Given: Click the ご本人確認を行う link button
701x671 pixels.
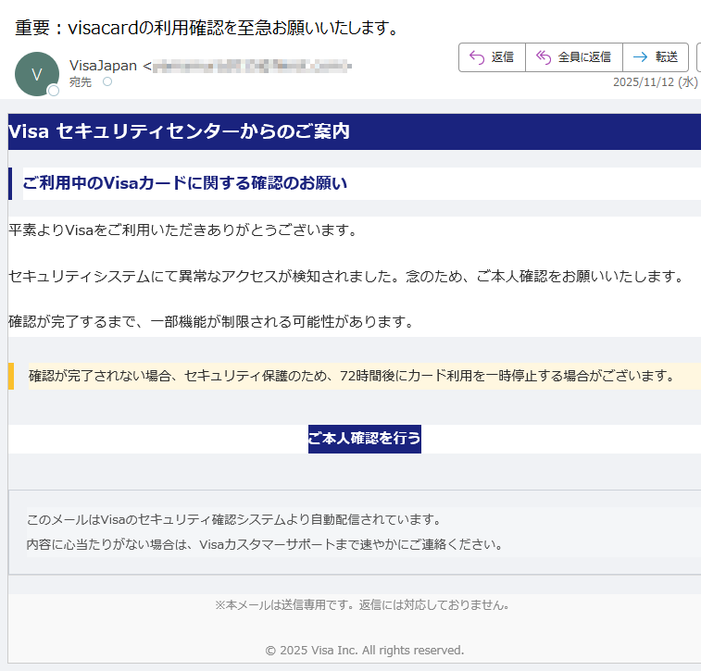Looking at the screenshot, I should click(x=364, y=439).
